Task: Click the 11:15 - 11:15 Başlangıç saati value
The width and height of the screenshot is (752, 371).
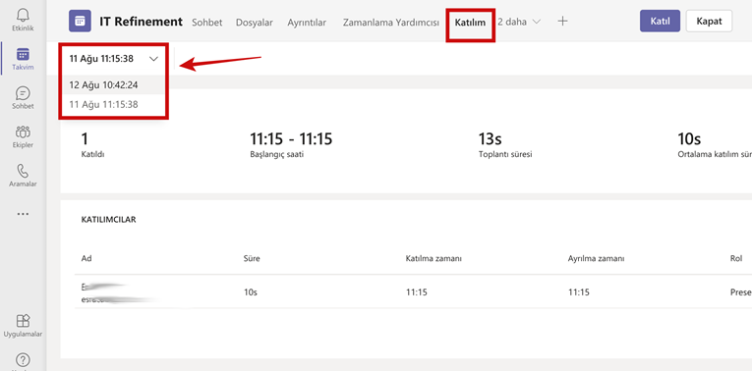Action: (291, 138)
